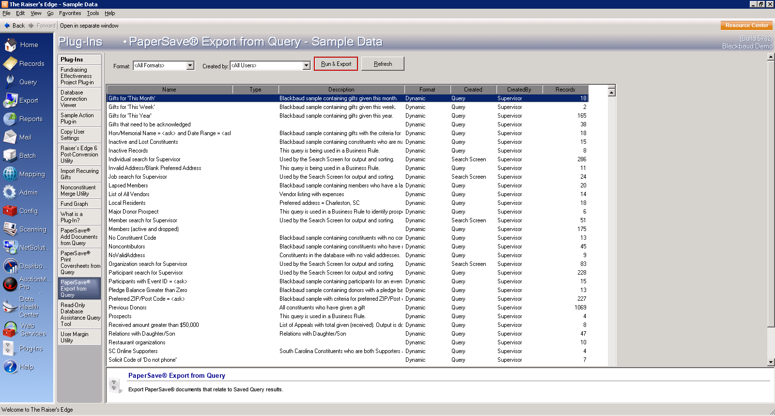Select query Local Residents

(x=347, y=203)
